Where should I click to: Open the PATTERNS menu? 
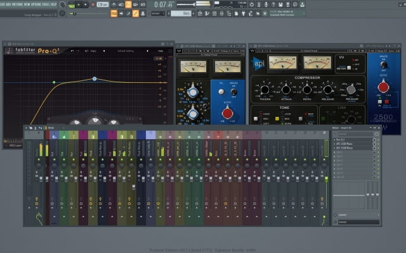tap(17, 4)
